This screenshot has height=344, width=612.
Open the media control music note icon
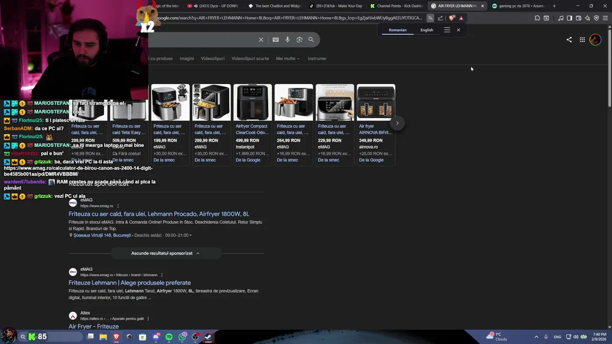pos(560,18)
